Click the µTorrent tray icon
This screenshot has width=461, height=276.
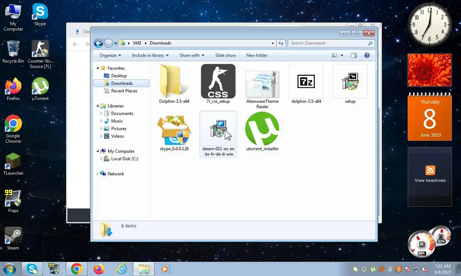(x=373, y=269)
